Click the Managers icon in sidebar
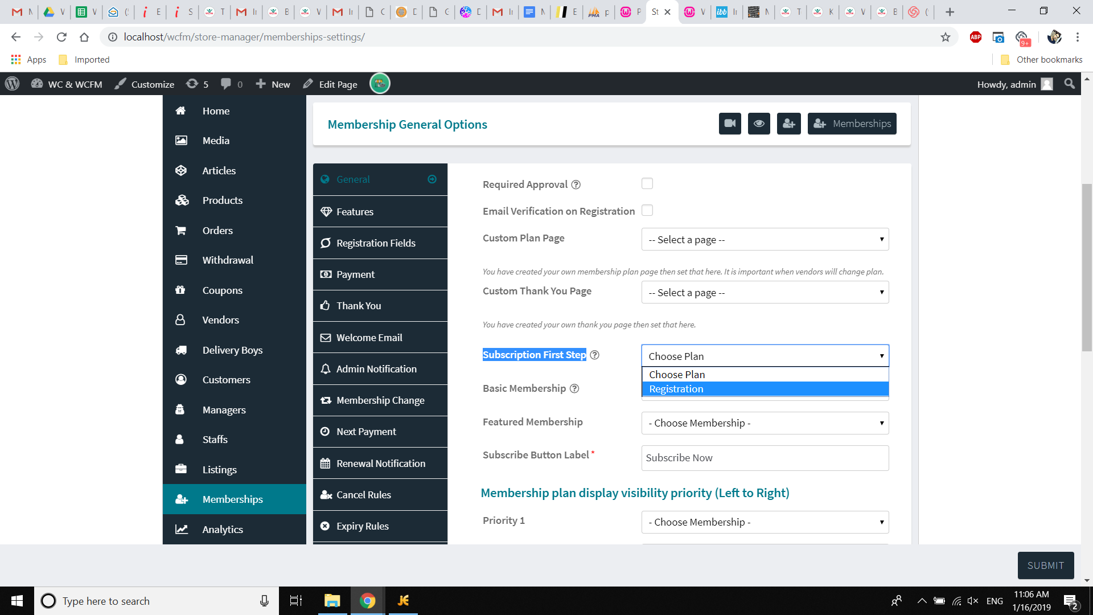The image size is (1093, 615). [x=180, y=409]
